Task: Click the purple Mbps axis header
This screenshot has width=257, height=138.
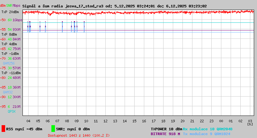Action: pyautogui.click(x=16, y=6)
